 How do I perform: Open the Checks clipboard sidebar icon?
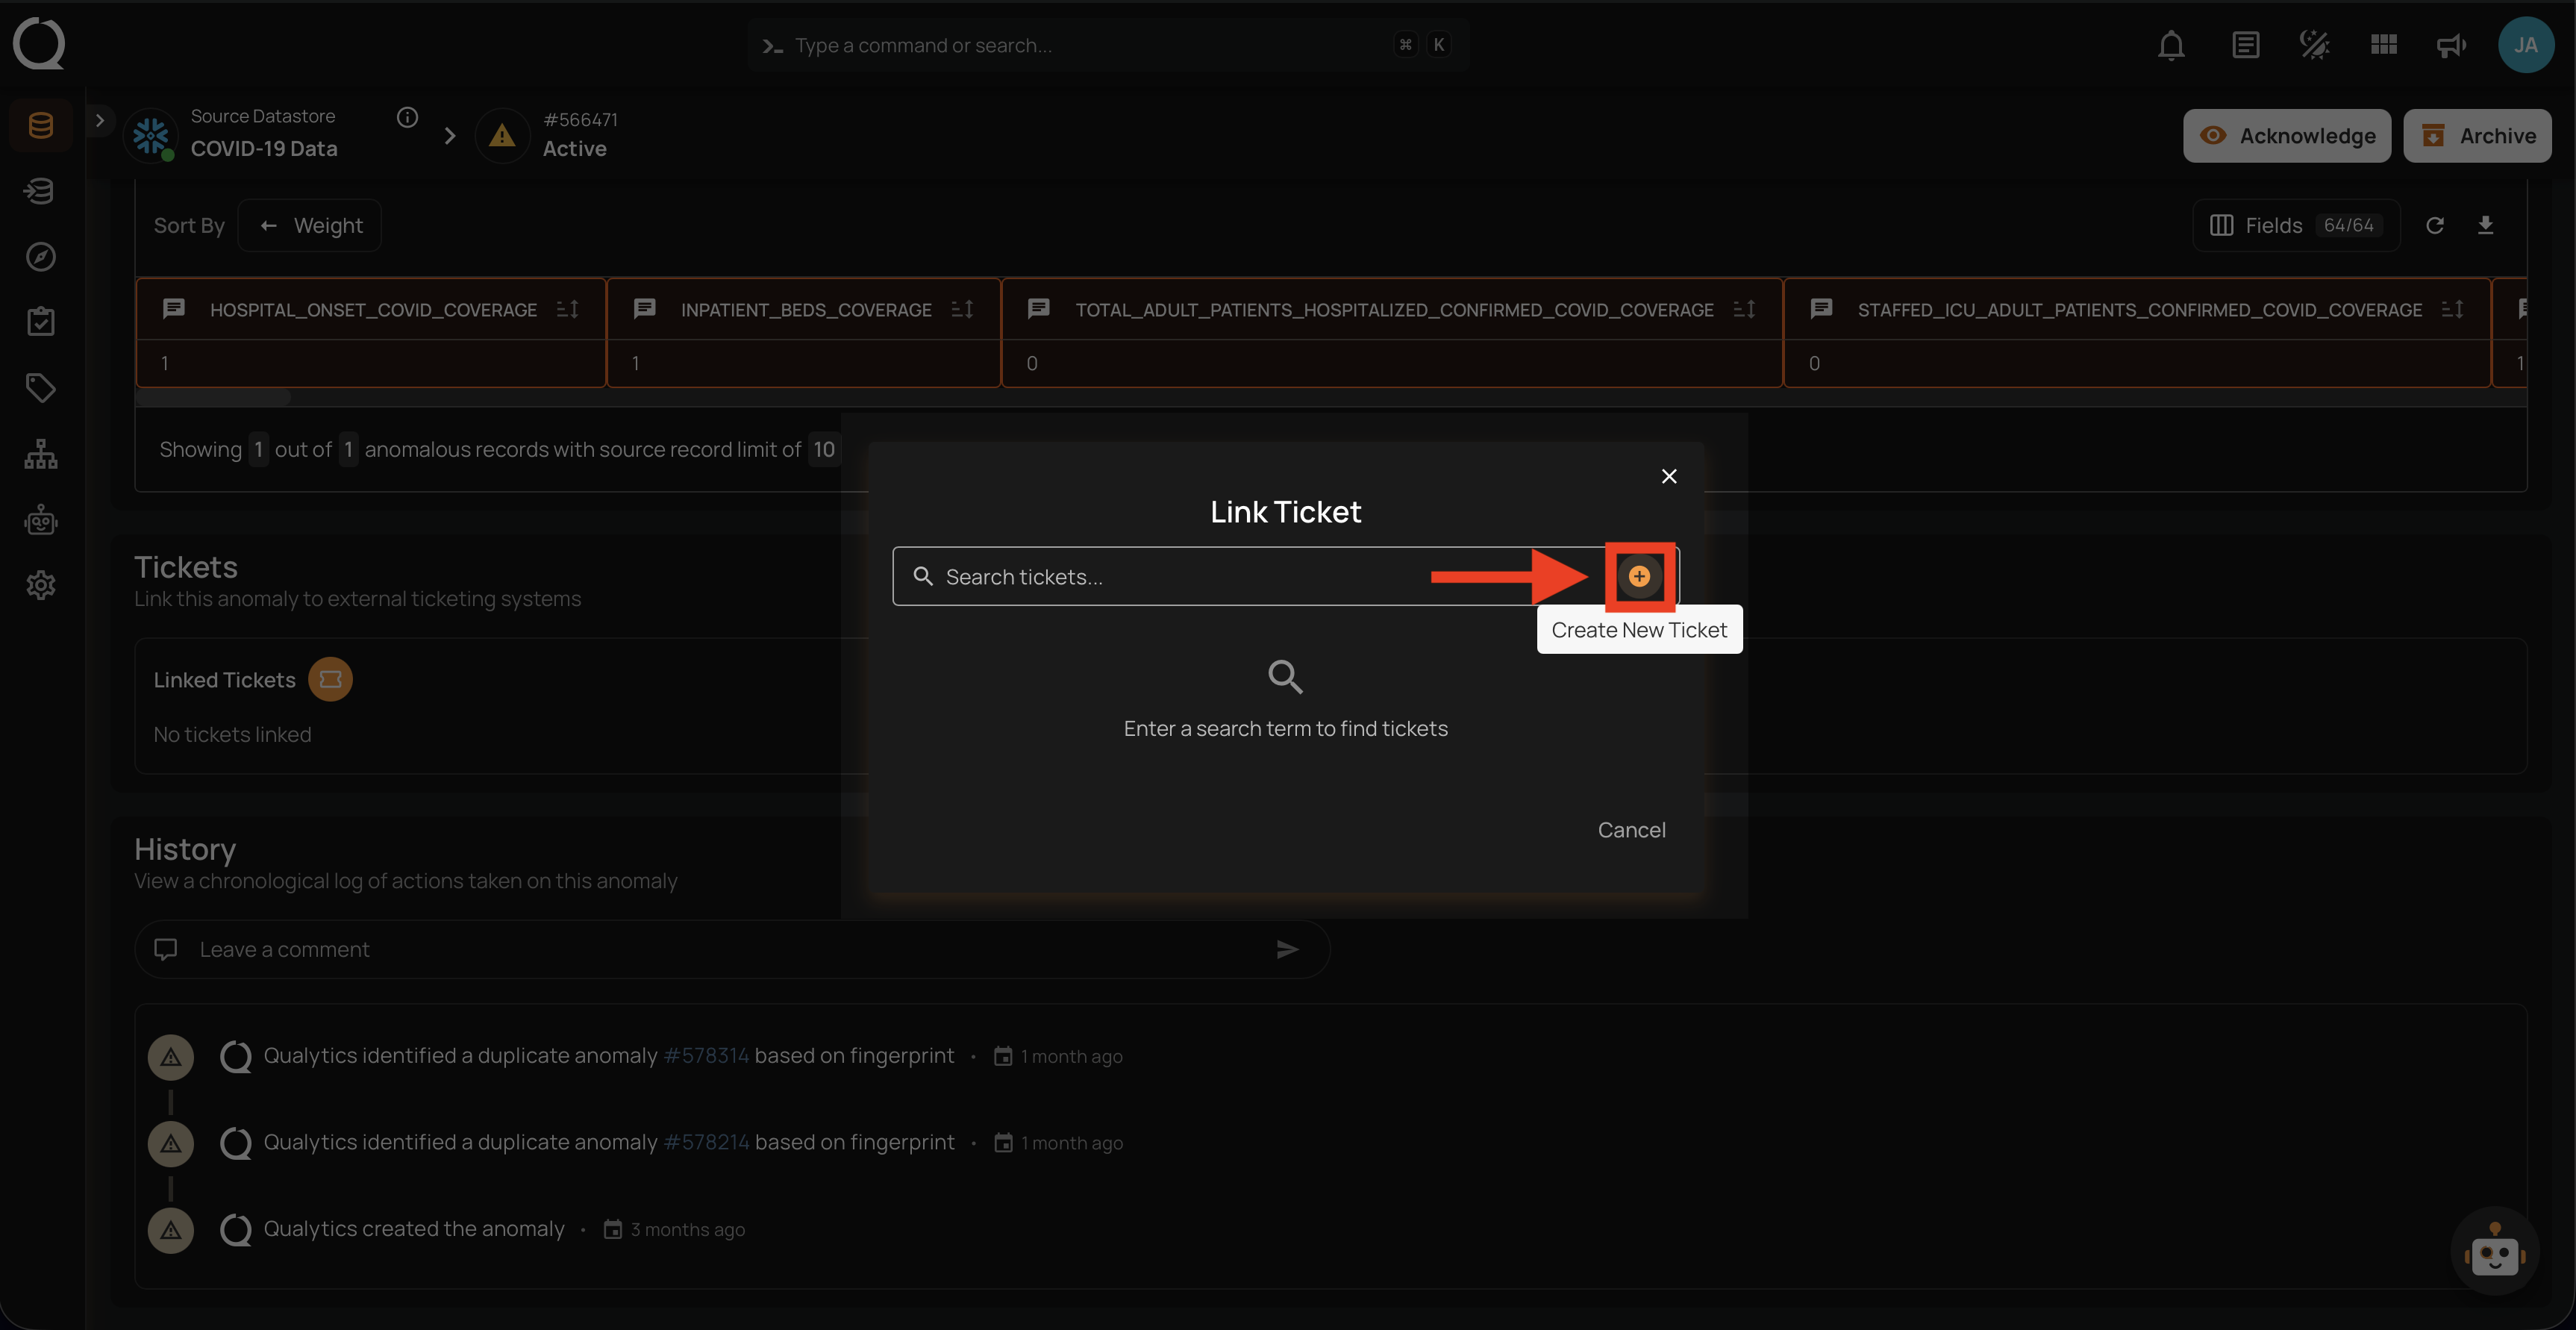pos(41,322)
